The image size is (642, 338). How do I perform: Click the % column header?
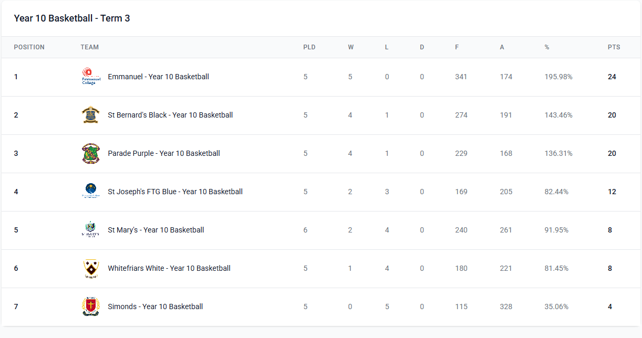(546, 47)
